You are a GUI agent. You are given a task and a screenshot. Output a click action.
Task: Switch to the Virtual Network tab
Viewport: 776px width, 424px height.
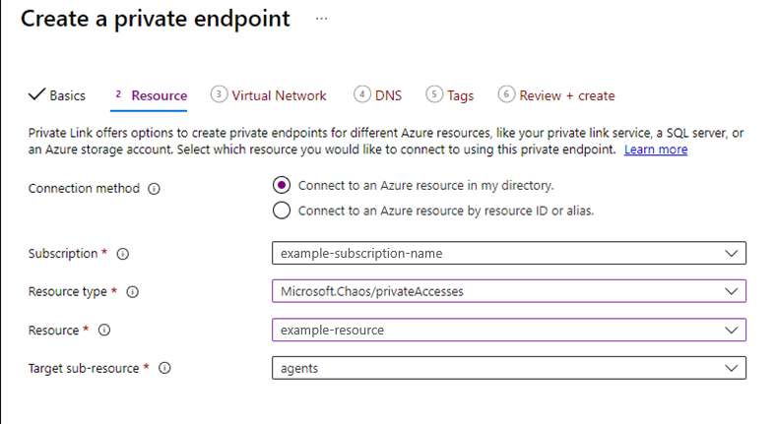coord(269,95)
